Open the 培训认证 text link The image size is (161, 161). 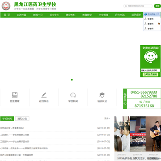[102, 101]
